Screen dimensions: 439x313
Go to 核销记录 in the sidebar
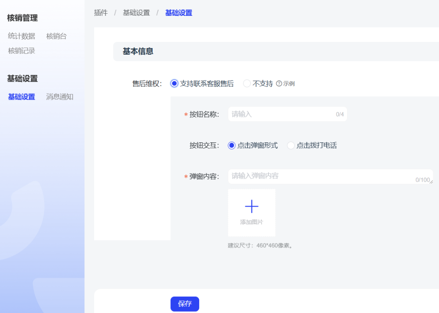[x=22, y=51]
